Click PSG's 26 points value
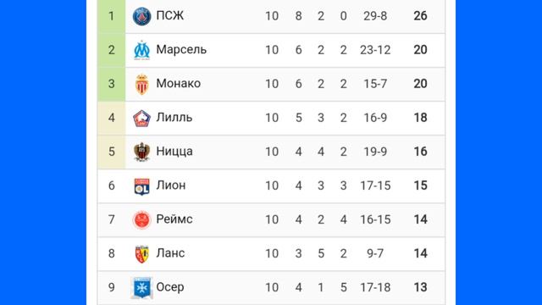Screen dimensions: 542x305 click(420, 16)
